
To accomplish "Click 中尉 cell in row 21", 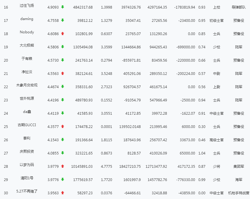I will click(217, 73).
